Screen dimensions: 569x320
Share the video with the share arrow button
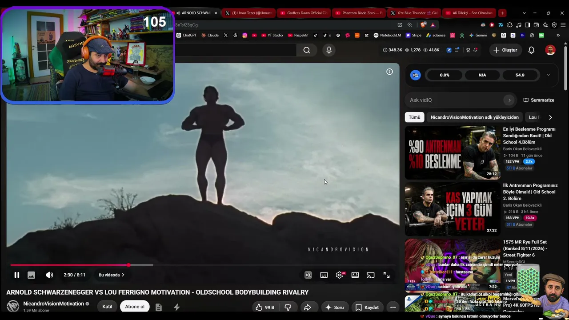[x=307, y=307]
